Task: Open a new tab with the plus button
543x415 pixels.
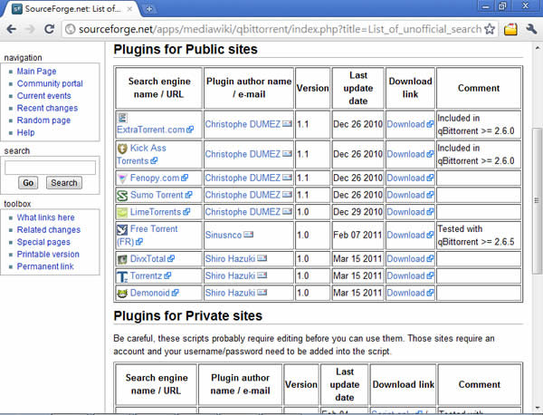Action: 149,9
